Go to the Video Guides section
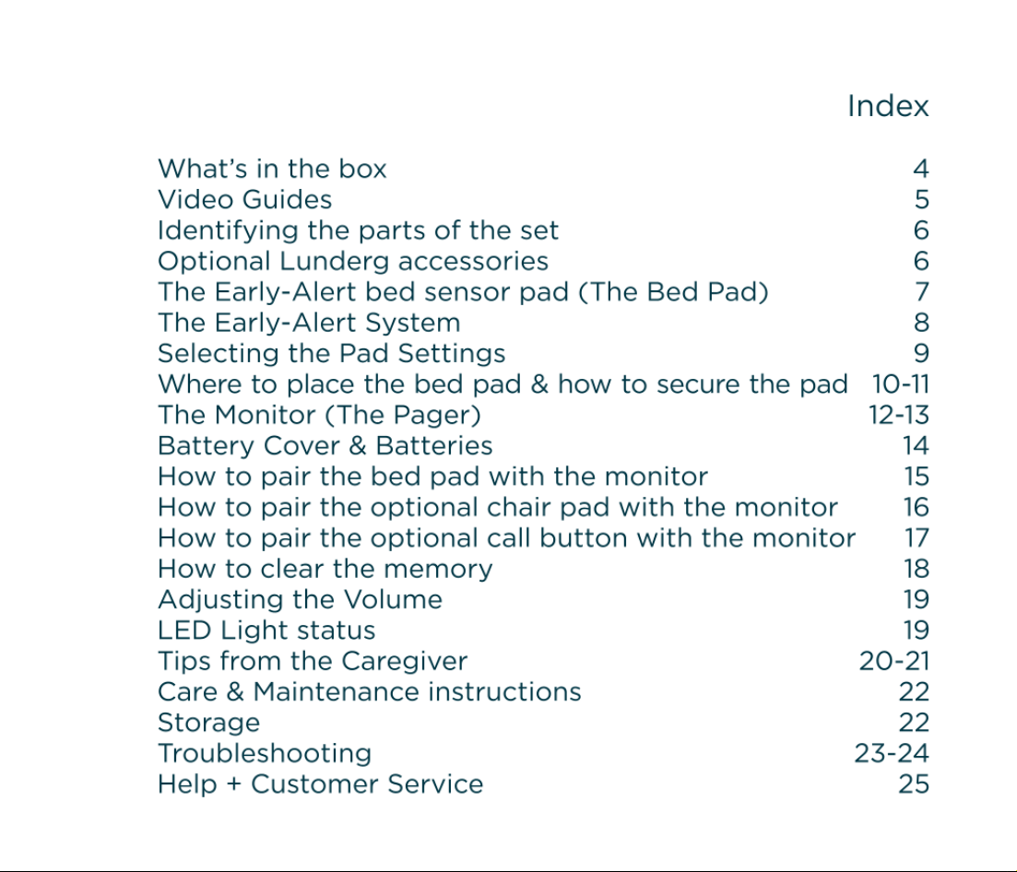 click(244, 199)
